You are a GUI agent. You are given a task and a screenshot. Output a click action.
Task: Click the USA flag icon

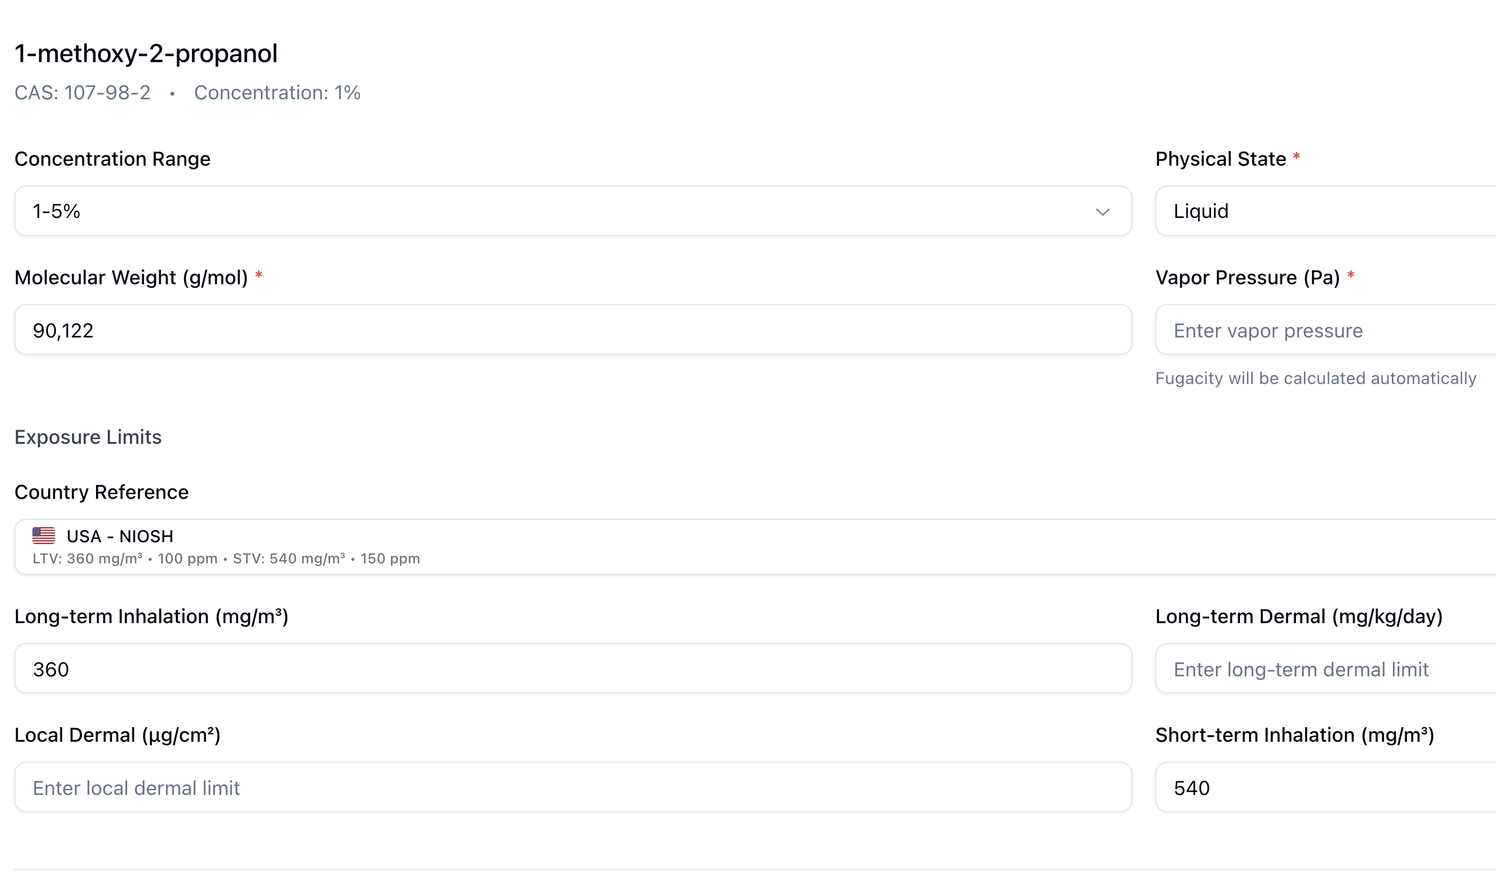pos(43,536)
